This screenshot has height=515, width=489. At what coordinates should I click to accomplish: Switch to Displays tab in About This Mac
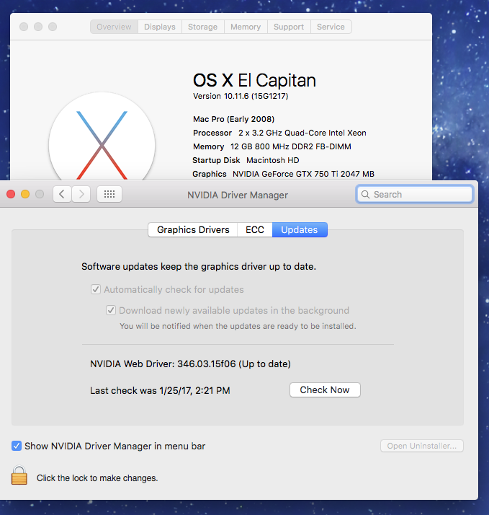pyautogui.click(x=160, y=27)
